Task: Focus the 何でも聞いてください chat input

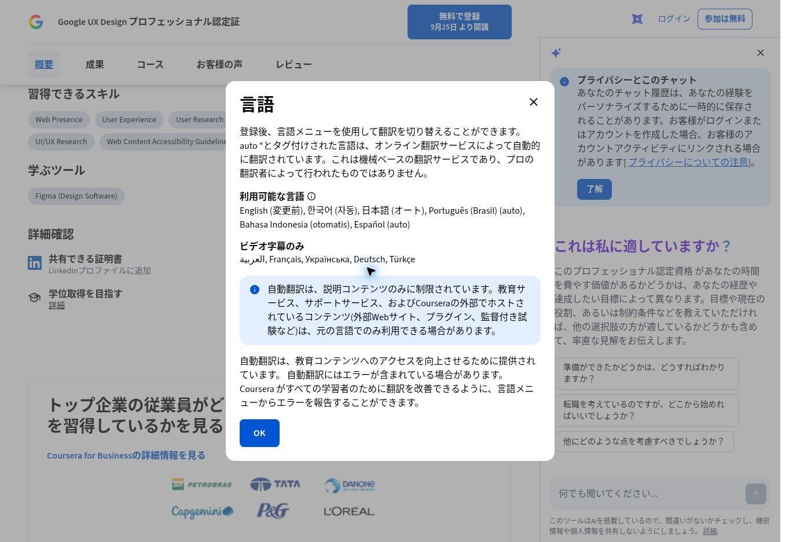Action: pos(647,494)
